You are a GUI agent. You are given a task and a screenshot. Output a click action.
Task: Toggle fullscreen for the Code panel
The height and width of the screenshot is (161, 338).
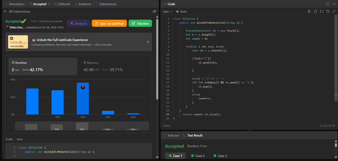[328, 4]
